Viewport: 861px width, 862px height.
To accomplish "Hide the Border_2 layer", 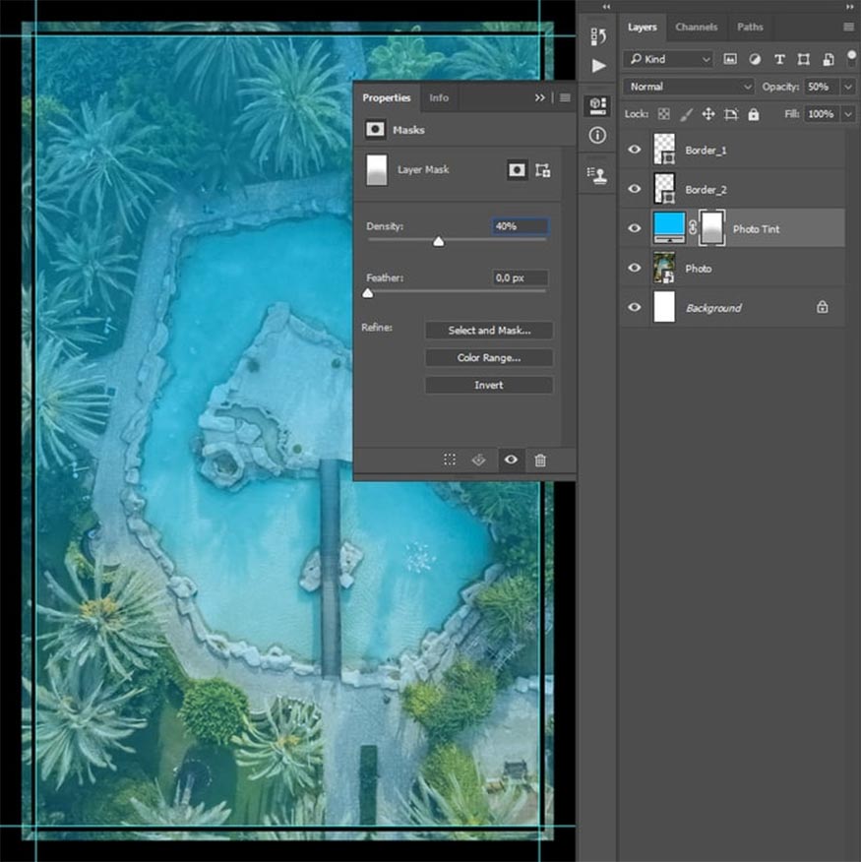I will 634,189.
